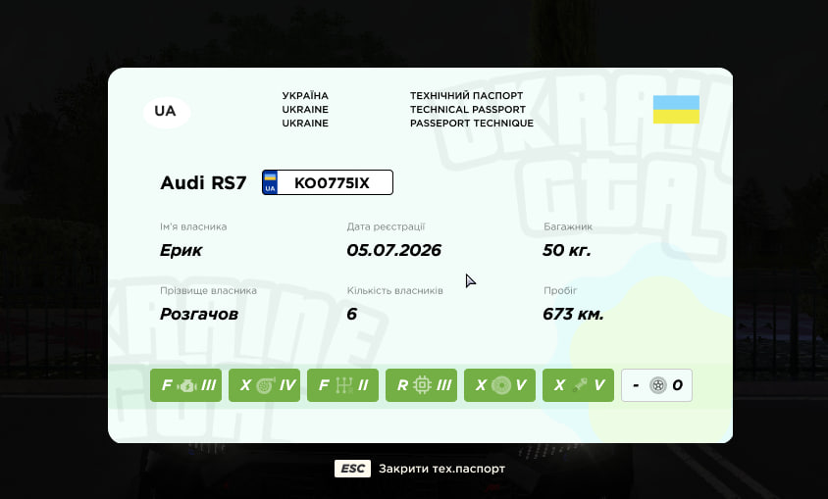Click the 'Ім'я власника' label
This screenshot has width=828, height=499.
point(193,226)
